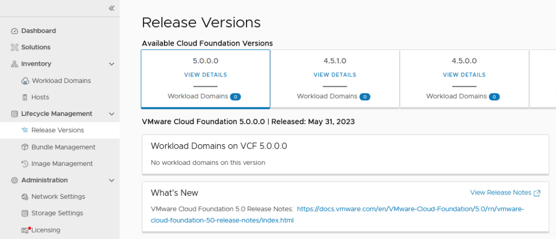Viewport: 556px width, 239px height.
Task: View details for version 4.5.0.0
Action: 464,75
